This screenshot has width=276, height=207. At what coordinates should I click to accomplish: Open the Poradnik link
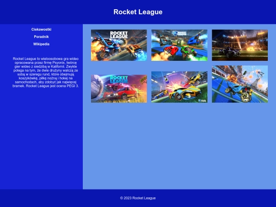click(41, 37)
